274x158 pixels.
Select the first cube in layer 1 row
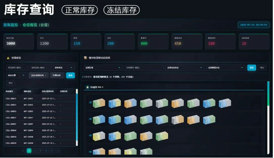pos(99,103)
